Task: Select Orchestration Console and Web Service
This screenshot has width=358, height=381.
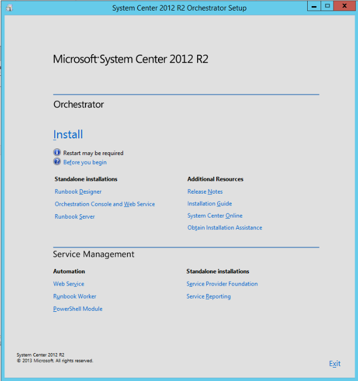Action: (105, 204)
